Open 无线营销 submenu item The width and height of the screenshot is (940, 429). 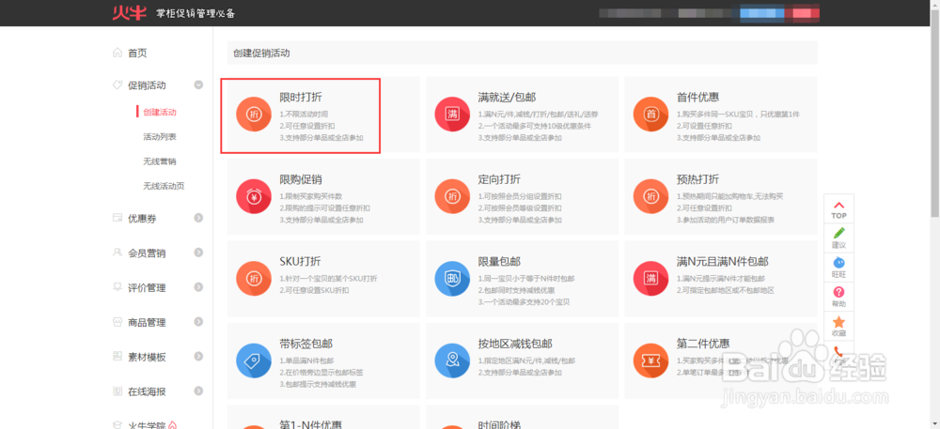point(160,161)
